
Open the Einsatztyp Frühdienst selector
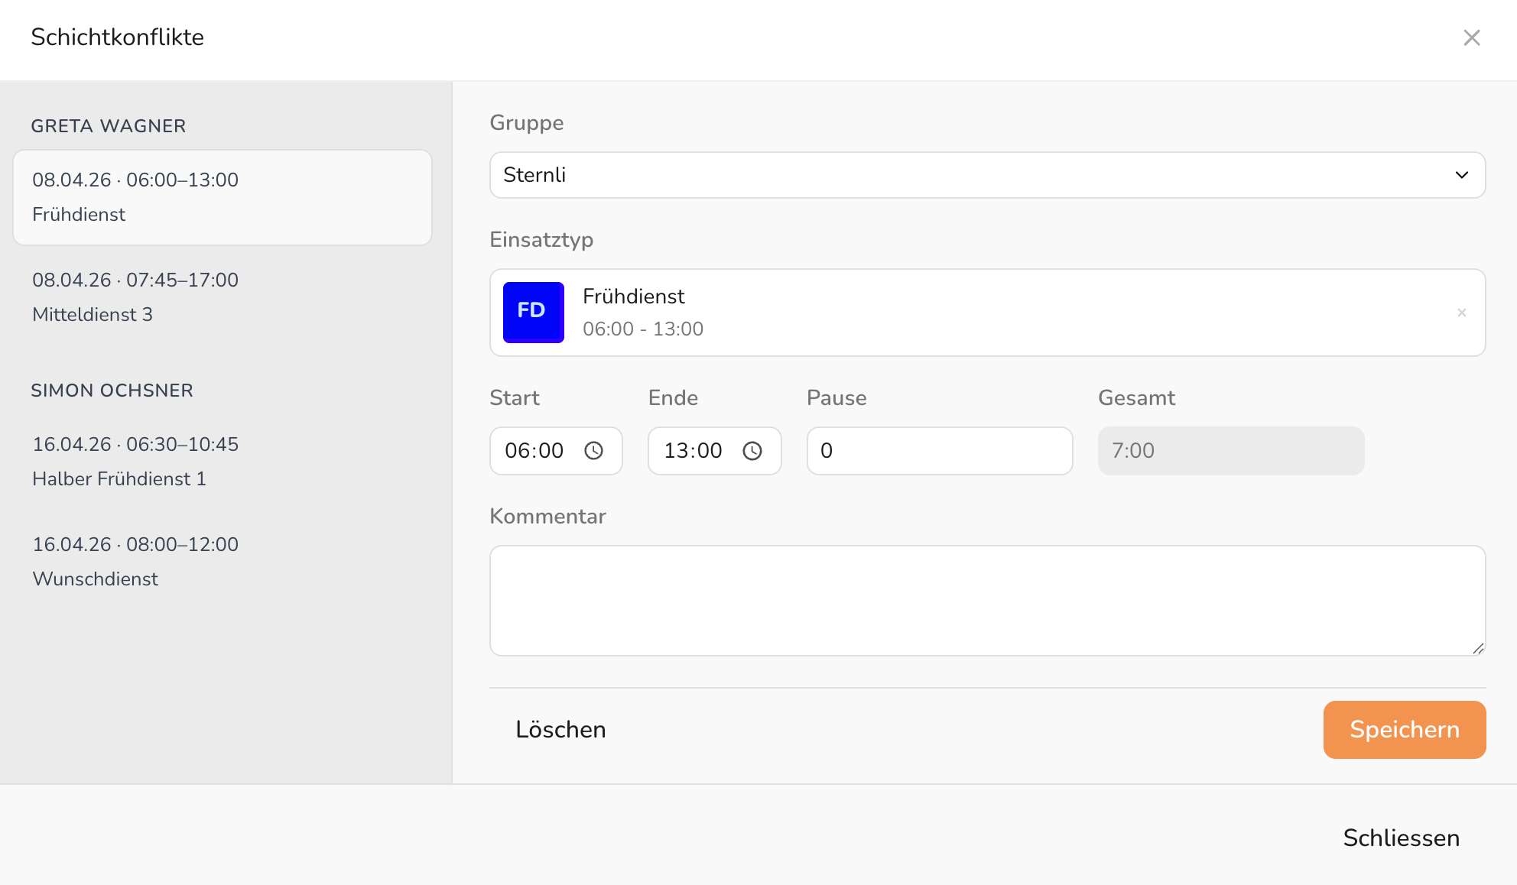[x=986, y=313]
